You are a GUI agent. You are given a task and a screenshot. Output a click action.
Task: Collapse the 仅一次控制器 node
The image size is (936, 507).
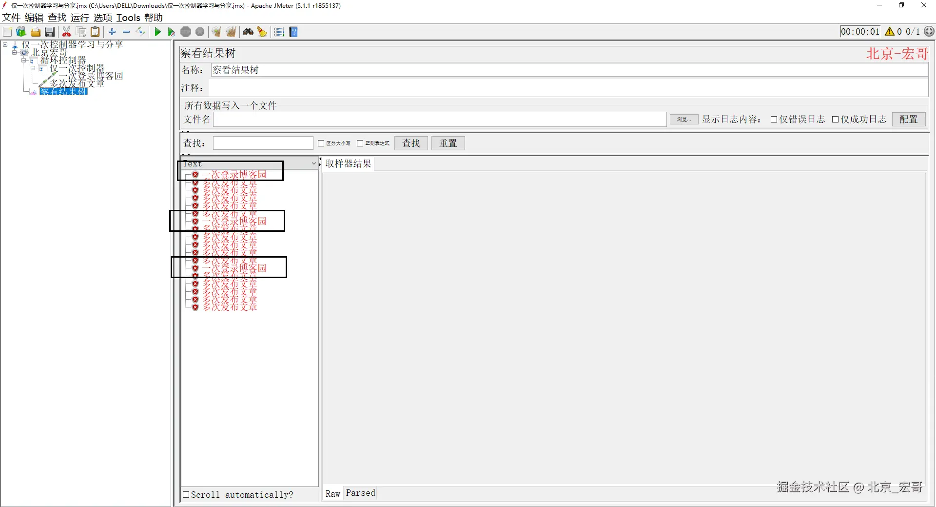33,68
